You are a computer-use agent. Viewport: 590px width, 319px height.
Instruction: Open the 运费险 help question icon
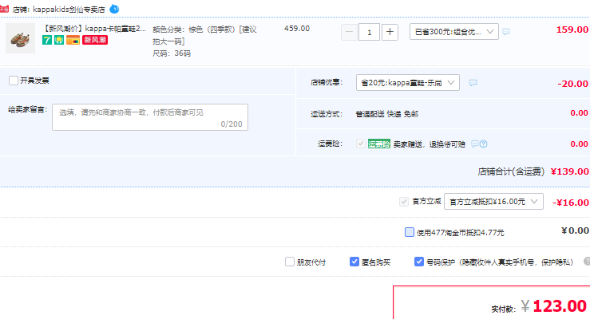(x=484, y=144)
